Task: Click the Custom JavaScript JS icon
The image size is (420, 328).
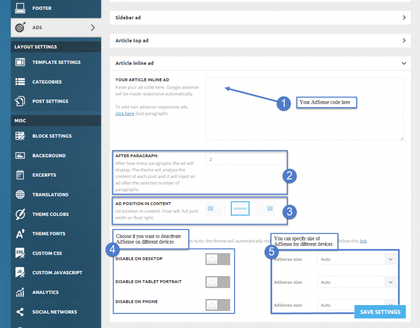Action: [x=20, y=273]
